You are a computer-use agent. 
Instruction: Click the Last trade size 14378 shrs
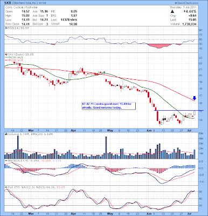pos(69,20)
